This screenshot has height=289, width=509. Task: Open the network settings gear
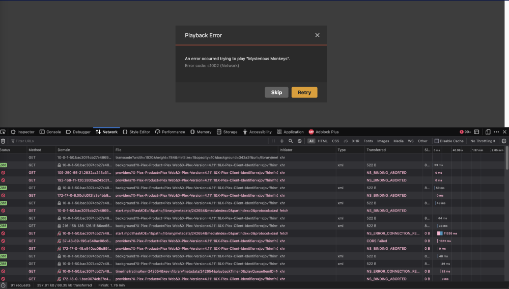[x=504, y=141]
